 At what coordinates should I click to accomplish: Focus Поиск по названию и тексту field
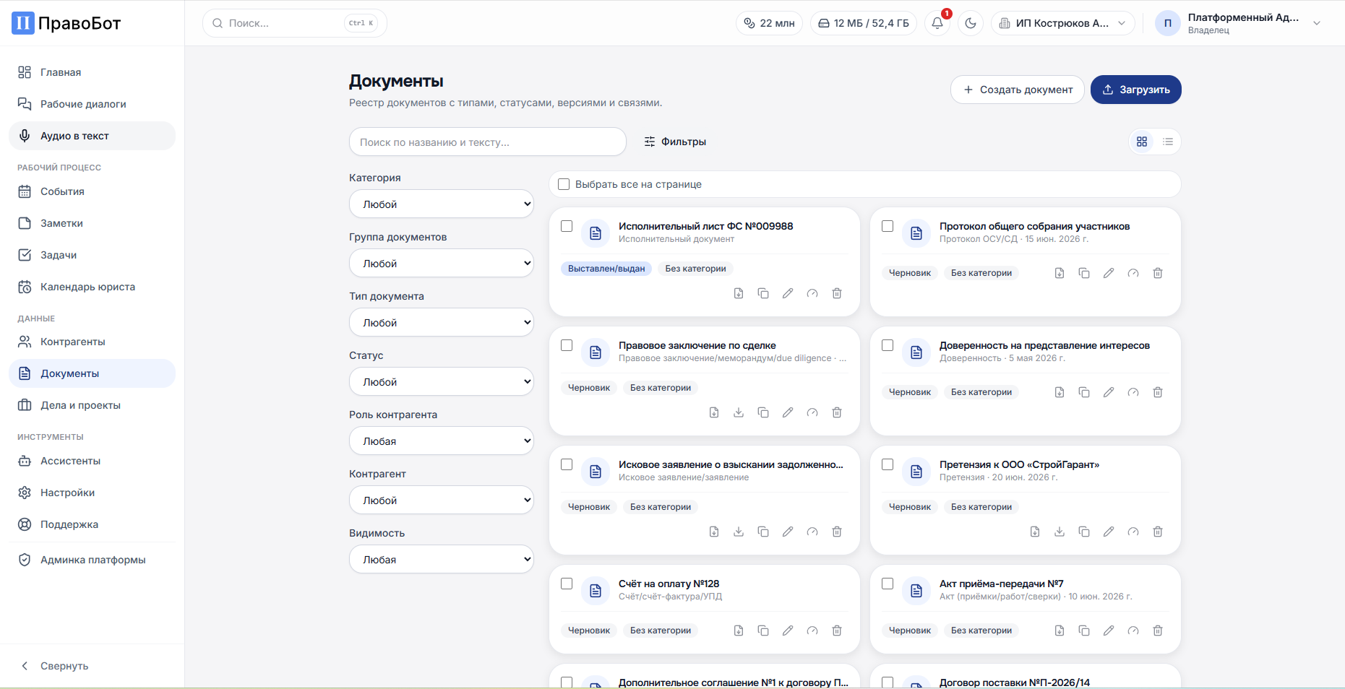point(488,142)
